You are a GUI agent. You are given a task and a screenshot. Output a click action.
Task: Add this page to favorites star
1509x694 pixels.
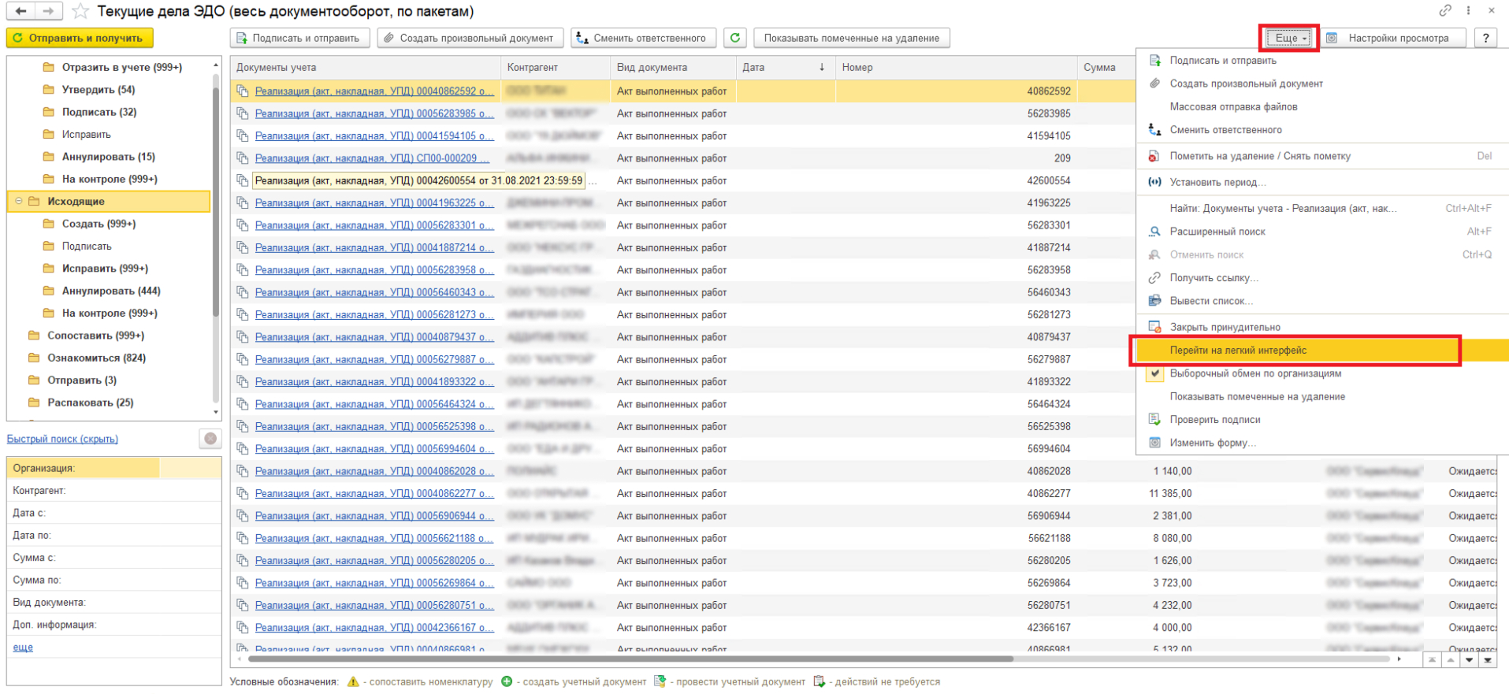80,11
